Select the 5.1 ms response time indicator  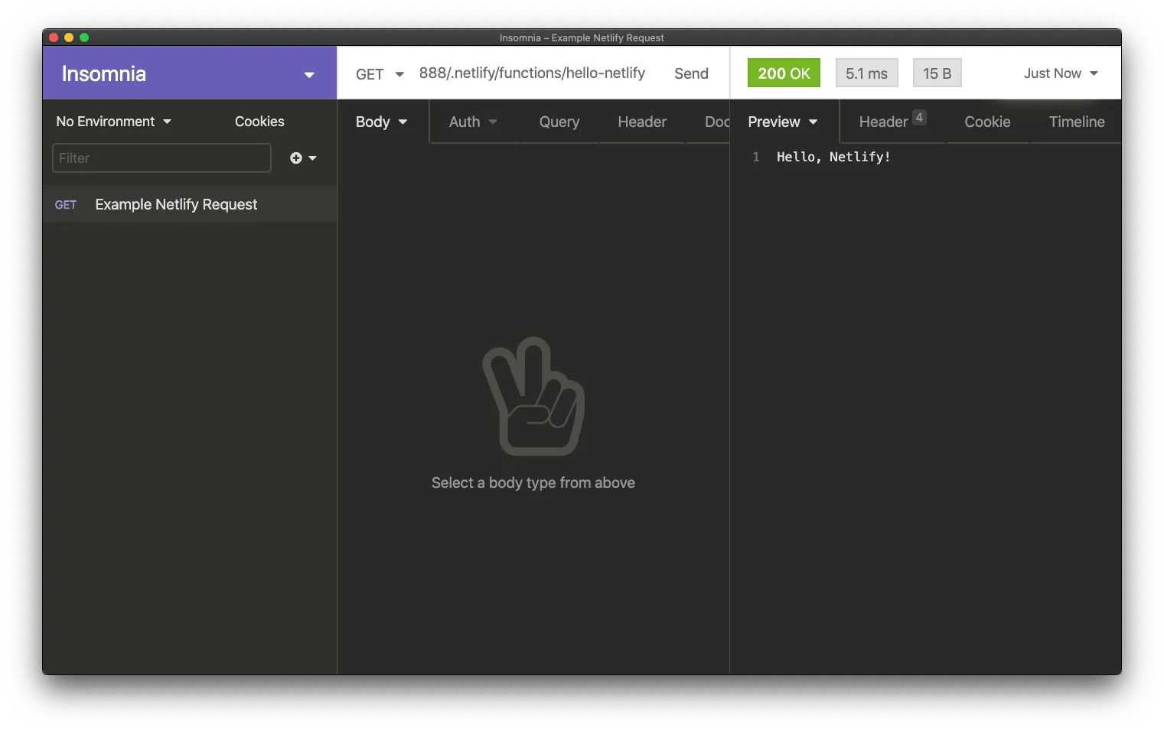(866, 73)
